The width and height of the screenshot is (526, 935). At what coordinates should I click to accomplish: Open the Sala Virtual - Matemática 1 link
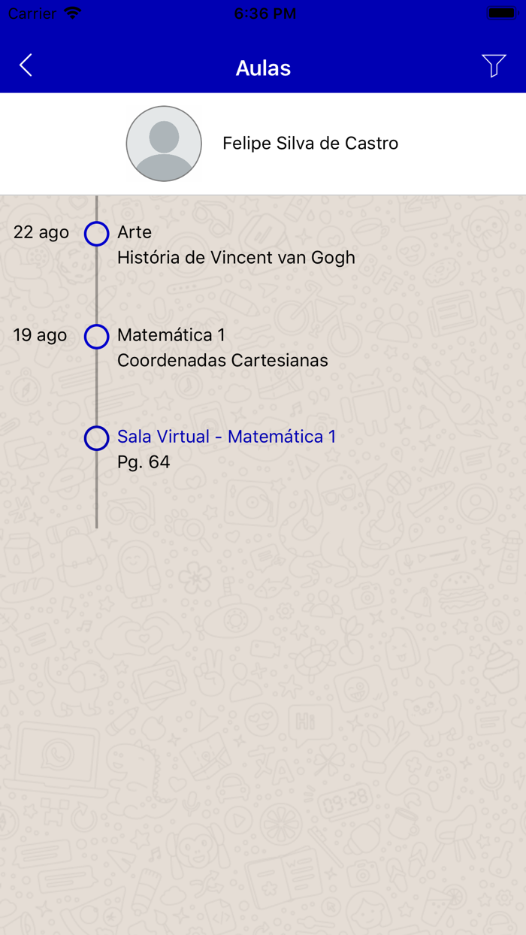pyautogui.click(x=226, y=437)
